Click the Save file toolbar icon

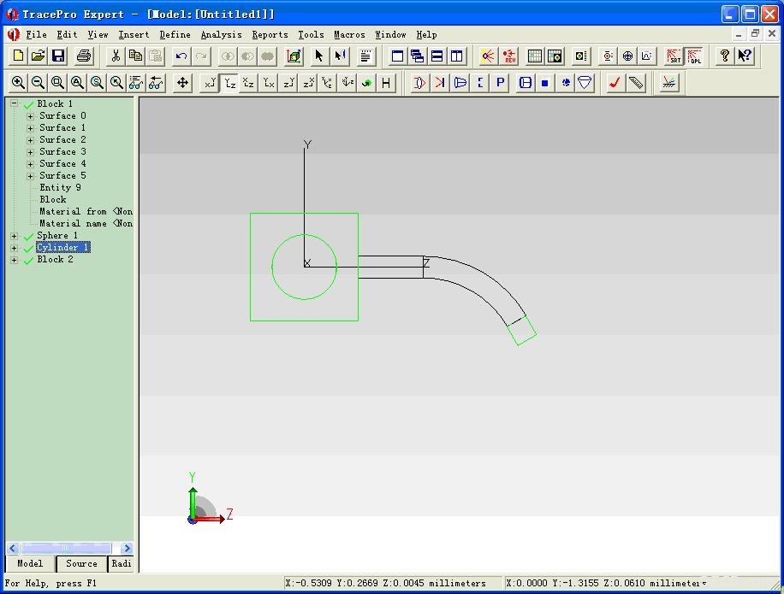pyautogui.click(x=58, y=56)
